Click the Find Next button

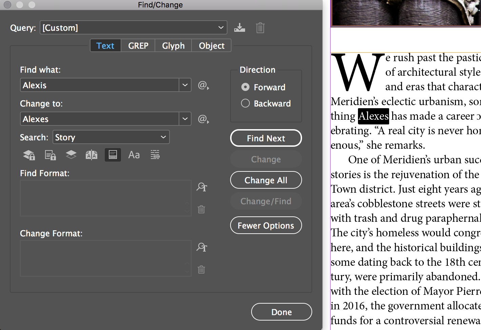[x=266, y=138]
